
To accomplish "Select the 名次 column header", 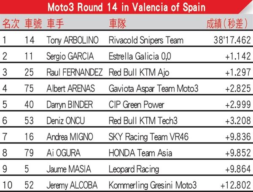I will (11, 24).
